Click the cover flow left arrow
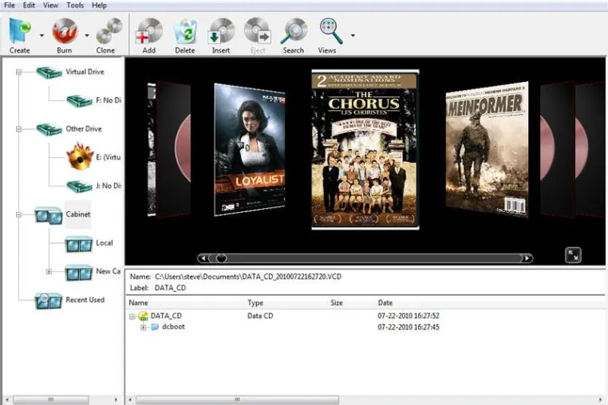Screen dimensions: 608x405 click(203, 258)
